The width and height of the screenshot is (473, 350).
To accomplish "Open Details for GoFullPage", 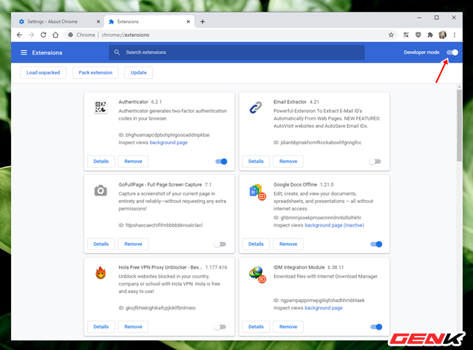I will (101, 244).
